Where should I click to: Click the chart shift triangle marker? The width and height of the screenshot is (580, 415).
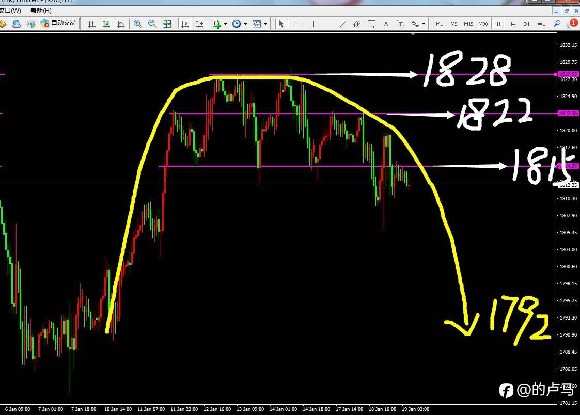coord(413,34)
